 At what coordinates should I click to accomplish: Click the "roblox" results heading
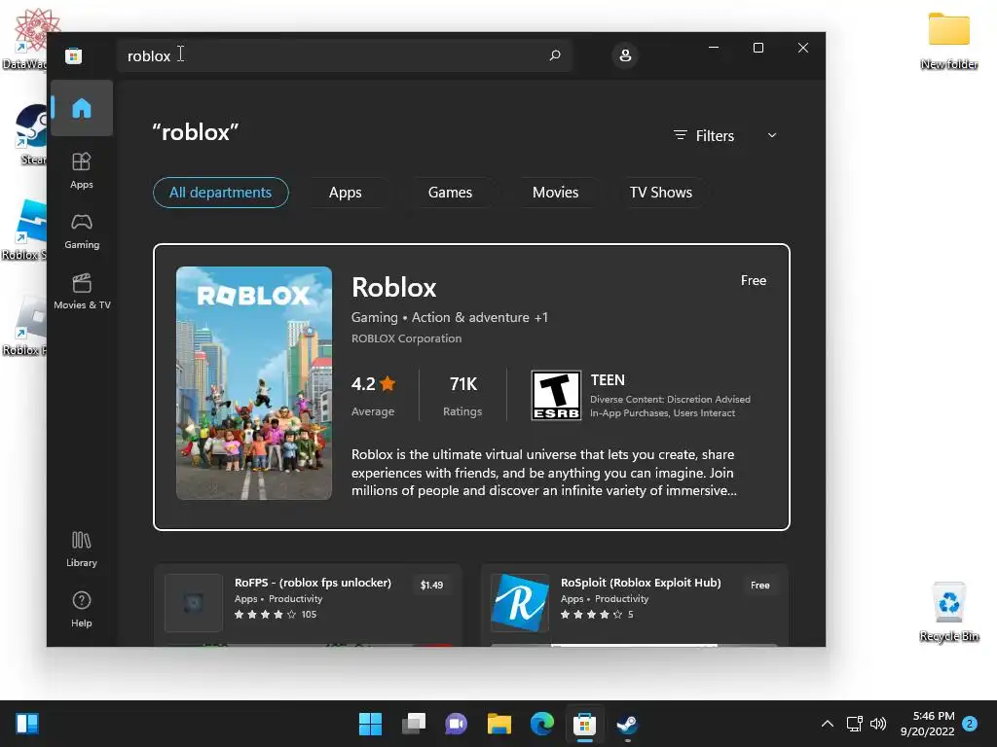[195, 132]
